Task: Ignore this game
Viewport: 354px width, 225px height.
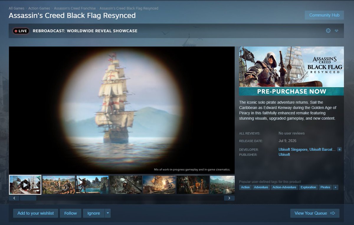Action: pyautogui.click(x=94, y=213)
